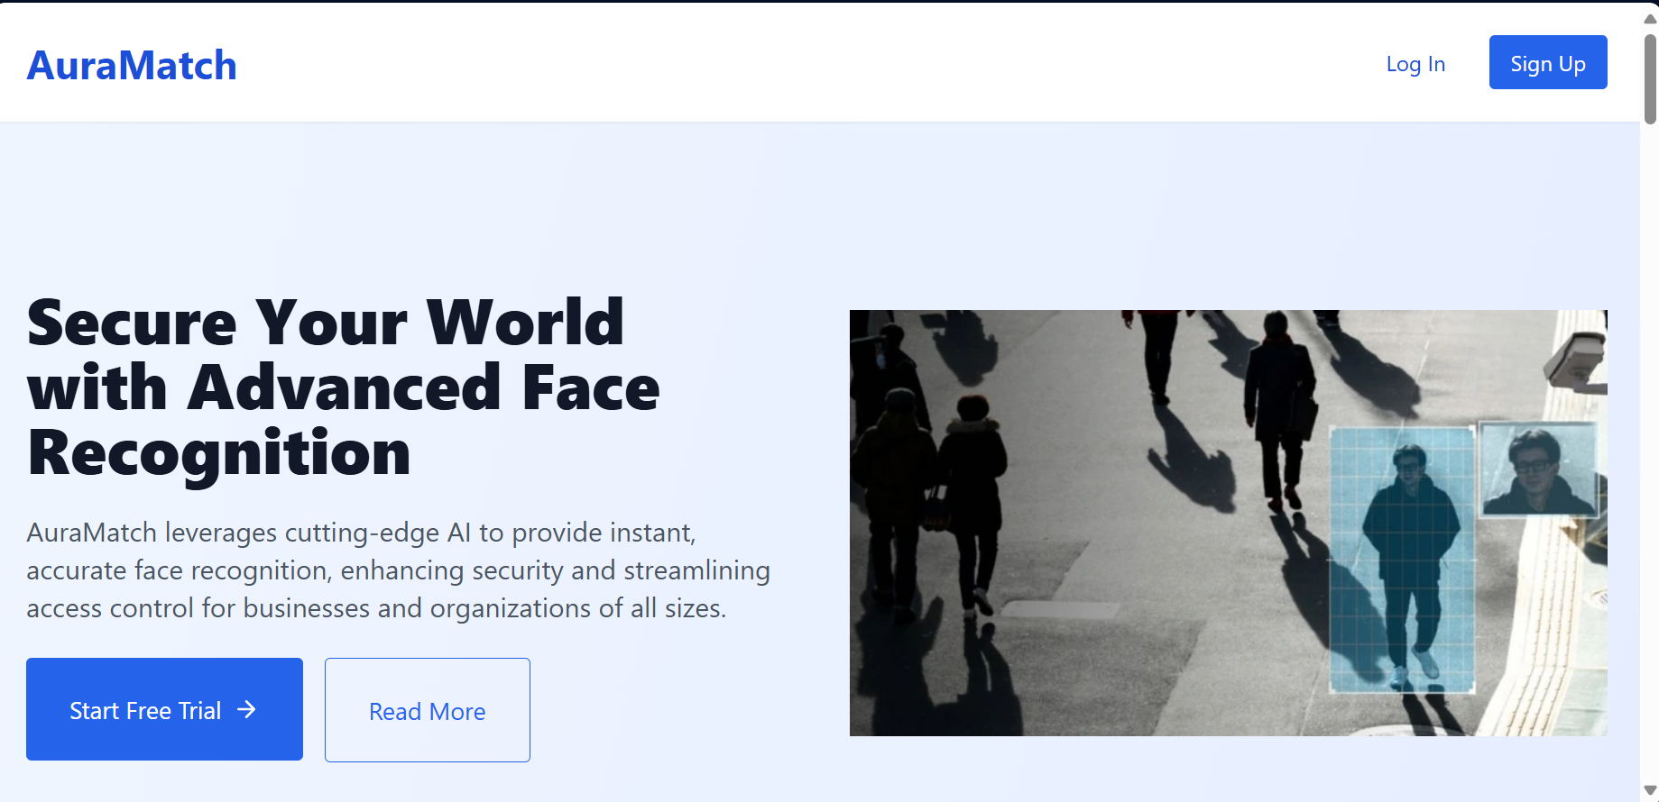Image resolution: width=1659 pixels, height=802 pixels.
Task: Click the word "Recognition" in the headline
Action: pos(219,452)
